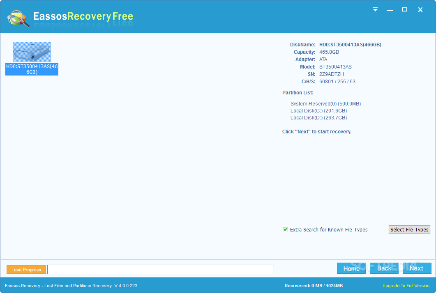Viewport: 436px width, 293px height.
Task: Click the HD0:ST3500413AS(466GB) drive label
Action: pos(32,69)
